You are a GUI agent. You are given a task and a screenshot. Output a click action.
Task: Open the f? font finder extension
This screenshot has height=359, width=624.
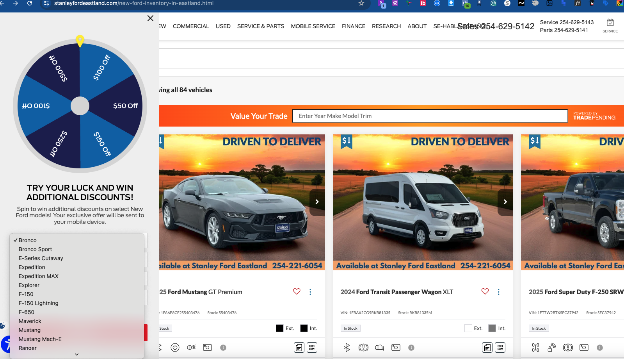coord(578,3)
